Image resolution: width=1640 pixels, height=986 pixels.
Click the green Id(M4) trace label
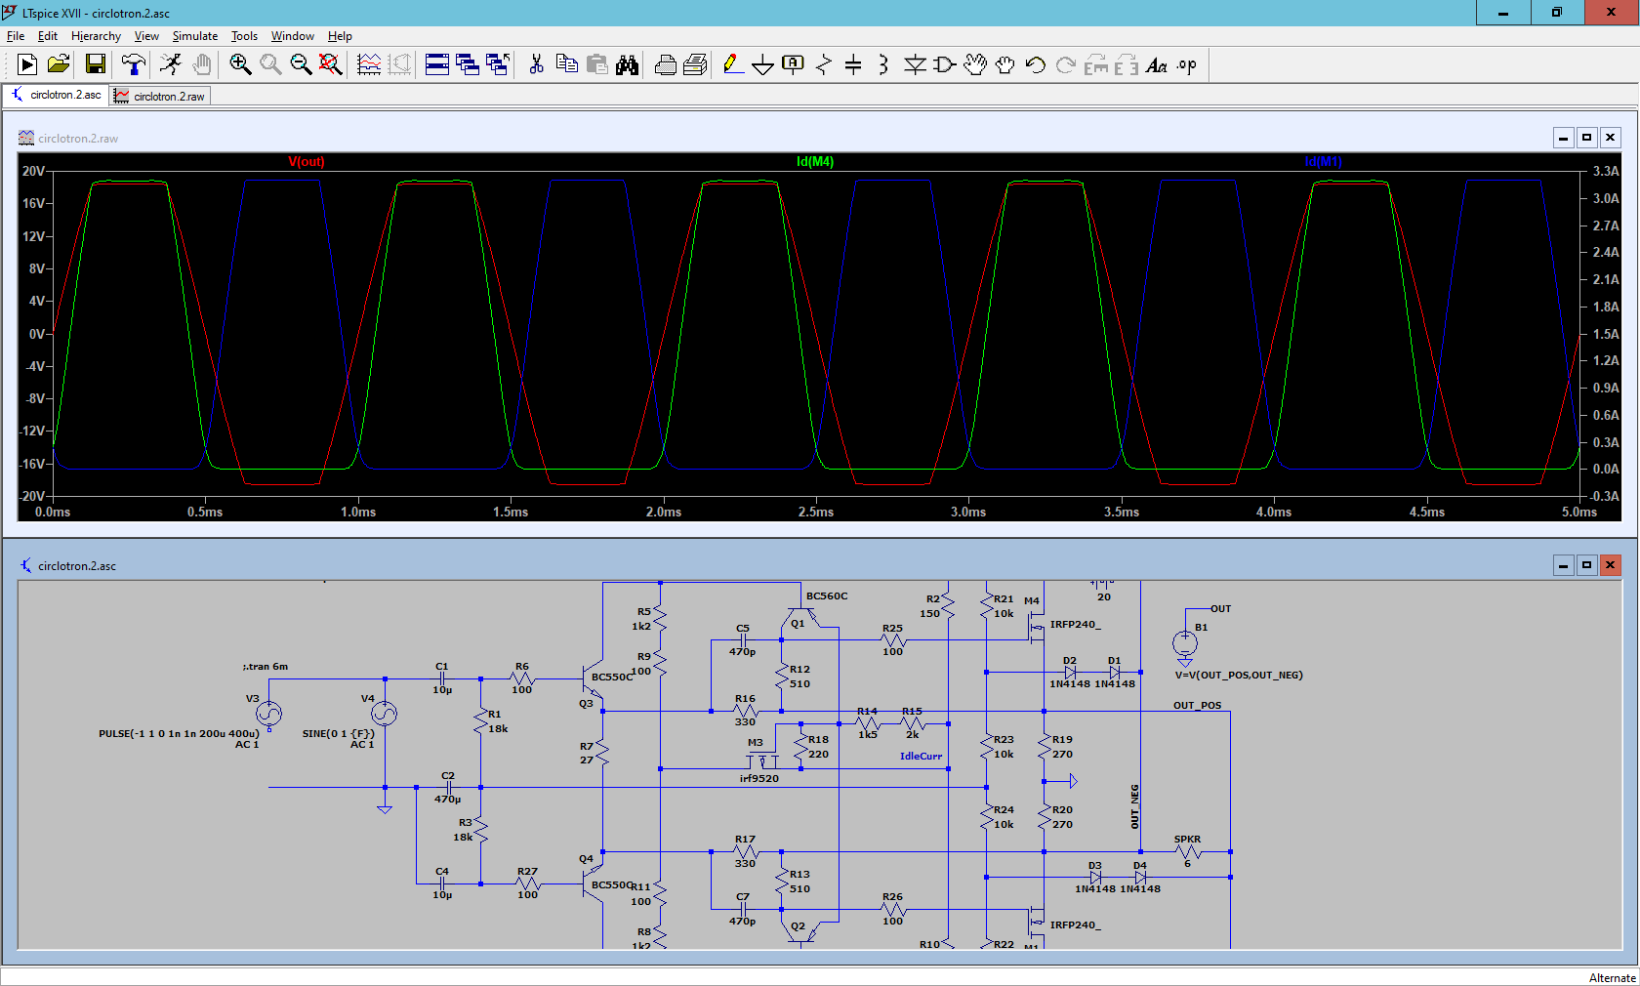coord(815,162)
